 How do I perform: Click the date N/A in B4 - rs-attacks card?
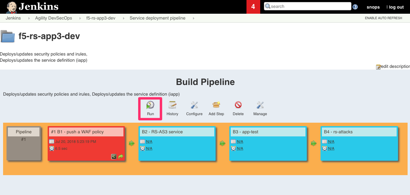pos(331,142)
